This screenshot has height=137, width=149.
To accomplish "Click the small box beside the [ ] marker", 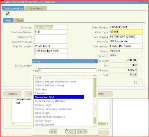I will tap(140, 82).
